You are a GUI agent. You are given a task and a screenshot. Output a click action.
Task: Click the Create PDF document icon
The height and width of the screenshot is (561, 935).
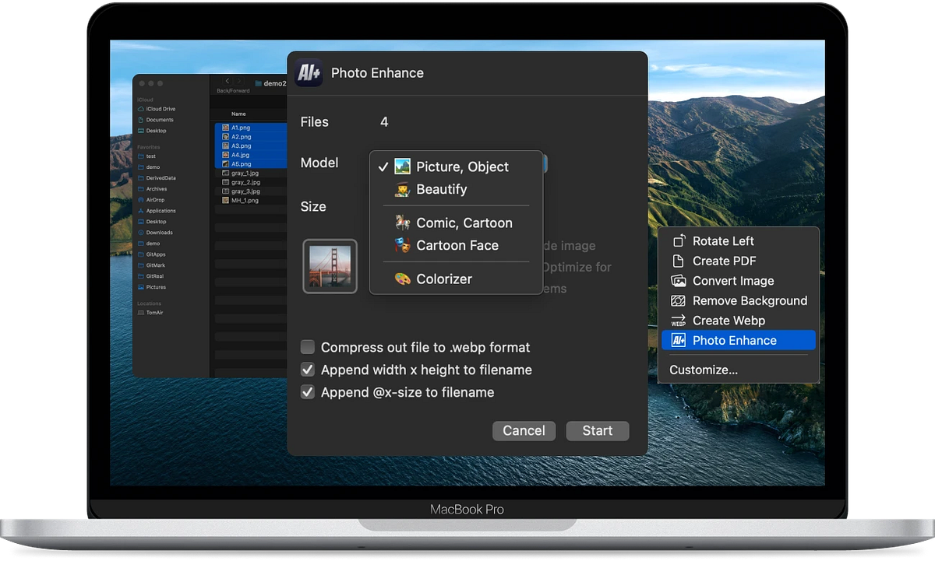679,261
